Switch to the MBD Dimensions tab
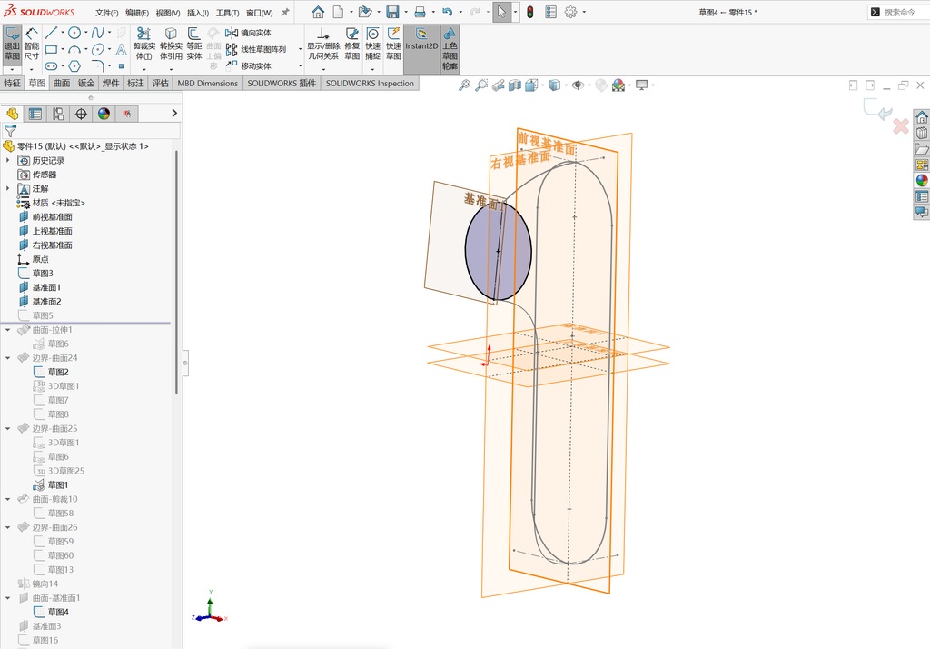 coord(208,83)
